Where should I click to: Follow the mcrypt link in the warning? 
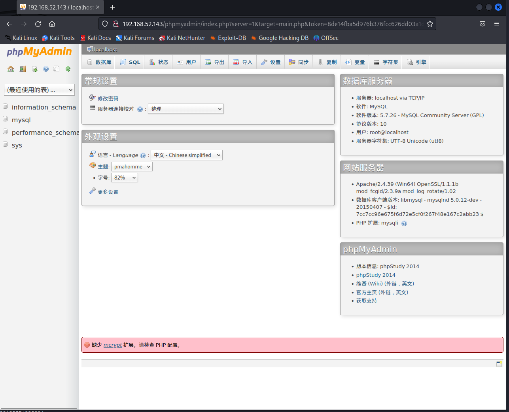pyautogui.click(x=113, y=345)
